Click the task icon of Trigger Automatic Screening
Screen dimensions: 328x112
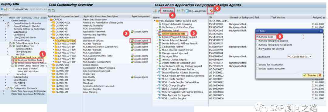[x=160, y=24]
